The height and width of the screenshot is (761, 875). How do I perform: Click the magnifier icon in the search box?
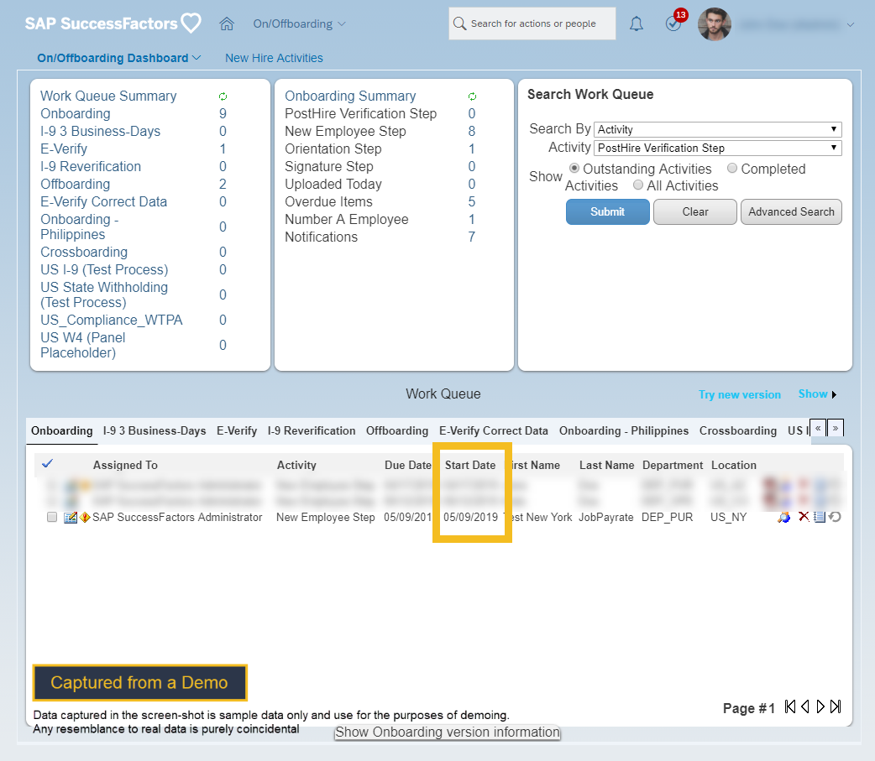tap(459, 23)
